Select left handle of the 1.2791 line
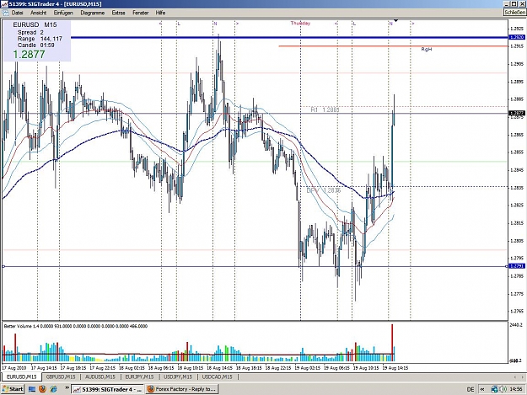The width and height of the screenshot is (527, 395). click(3, 266)
